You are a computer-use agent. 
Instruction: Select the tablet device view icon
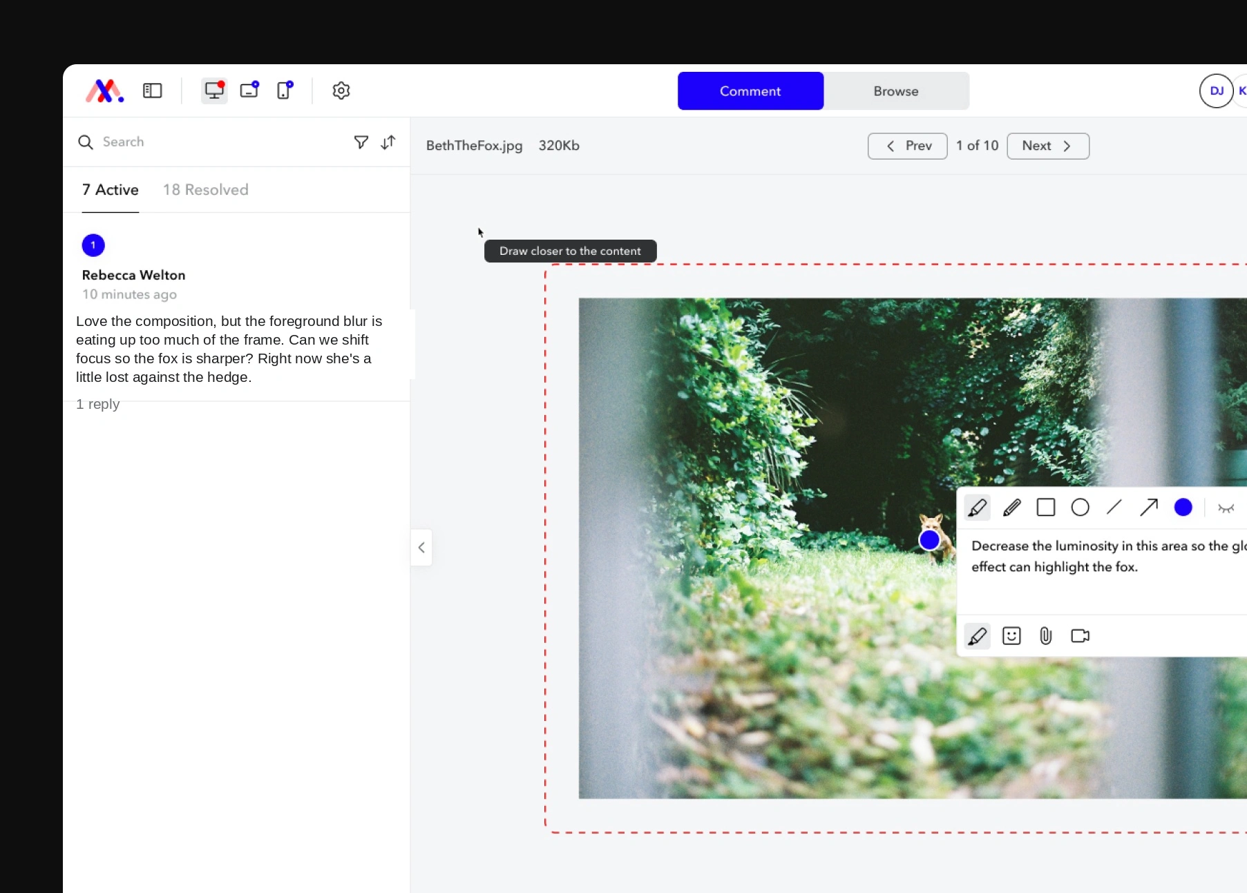tap(249, 90)
